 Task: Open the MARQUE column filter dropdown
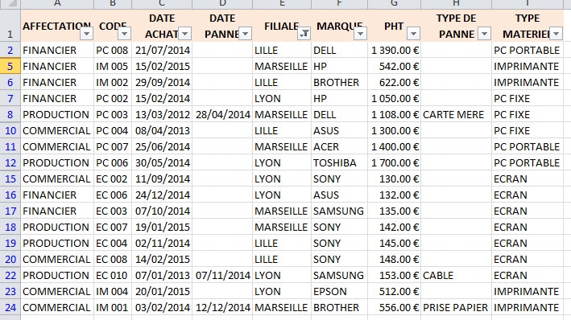click(x=360, y=34)
